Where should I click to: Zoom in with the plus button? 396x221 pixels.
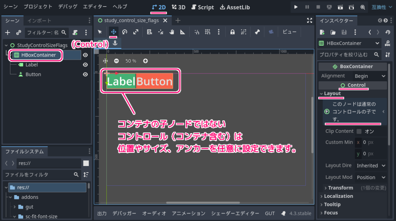[145, 61]
